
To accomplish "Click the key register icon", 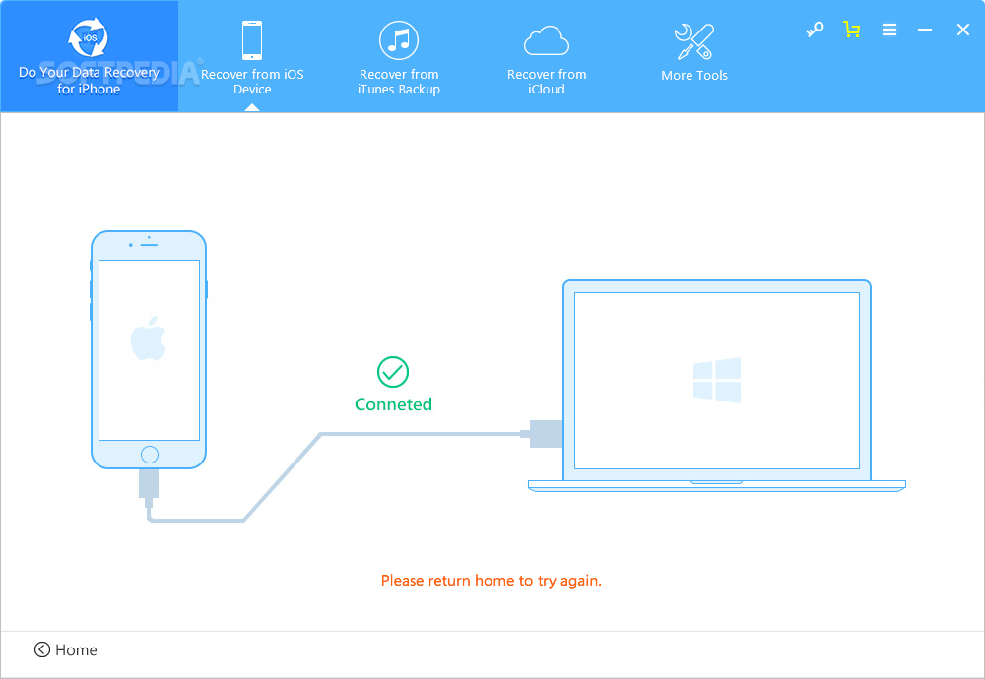I will pos(815,30).
